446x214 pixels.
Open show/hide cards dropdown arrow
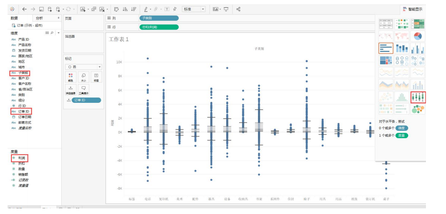click(221, 9)
